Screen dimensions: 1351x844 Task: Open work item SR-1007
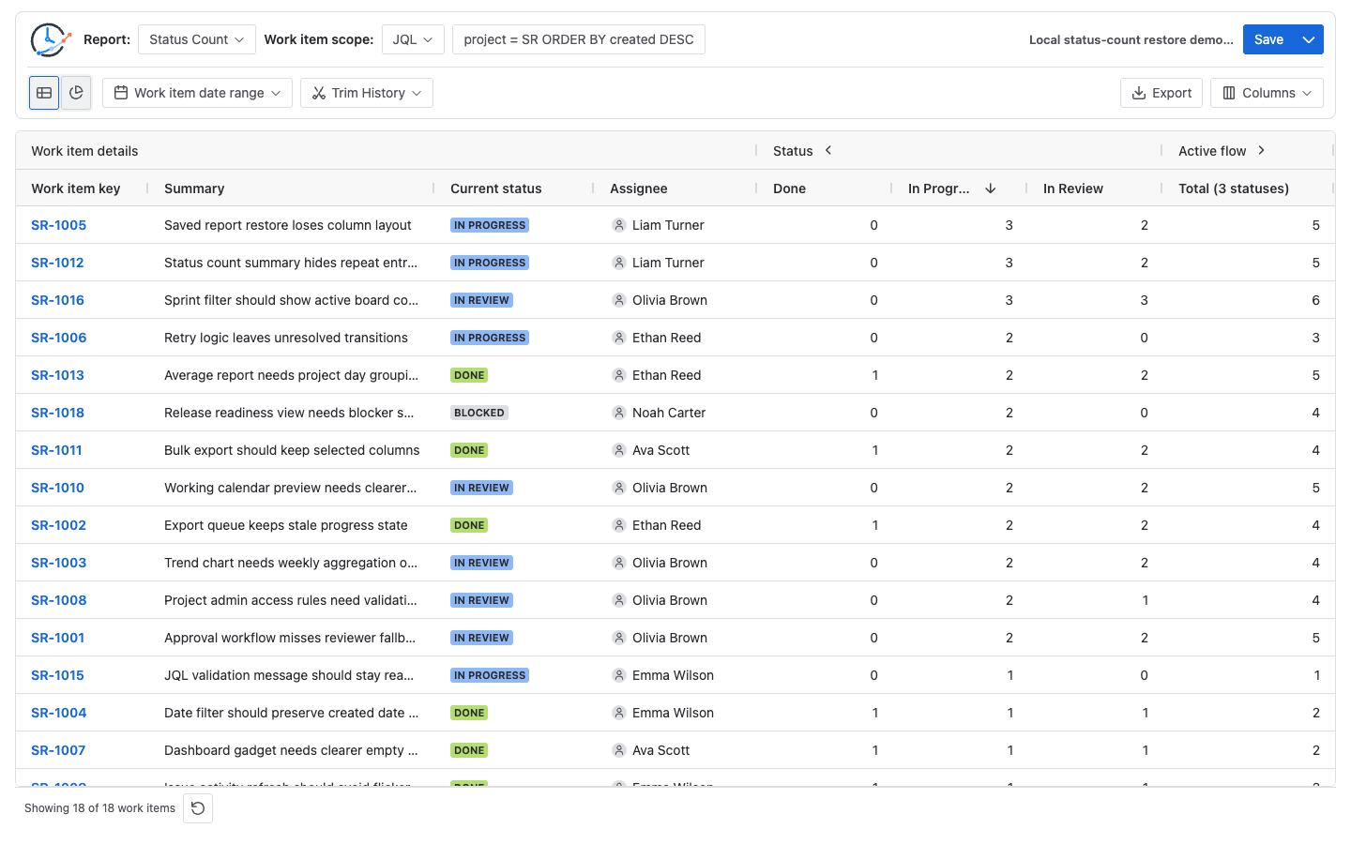[58, 750]
